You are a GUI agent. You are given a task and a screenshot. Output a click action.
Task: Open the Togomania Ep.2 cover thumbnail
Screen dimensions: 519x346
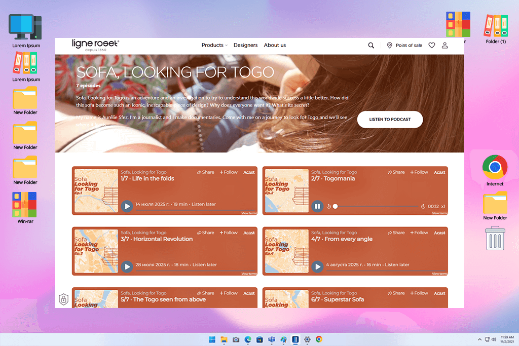point(287,191)
